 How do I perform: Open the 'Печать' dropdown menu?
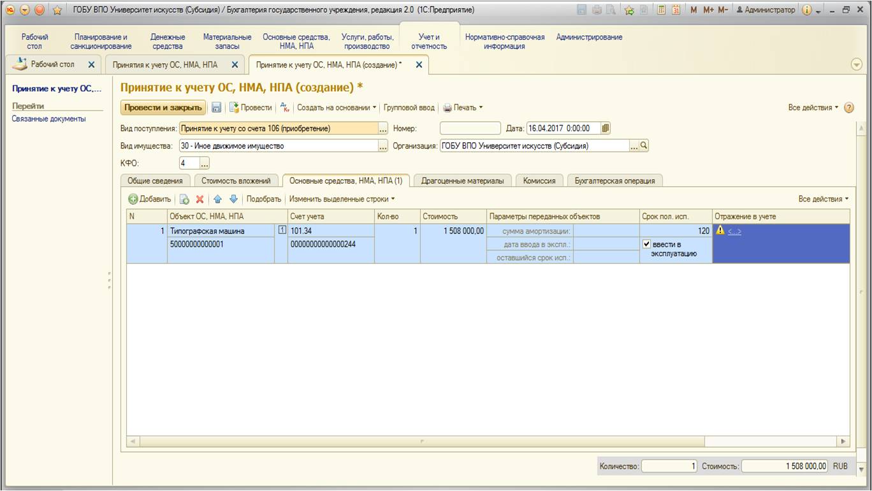click(463, 108)
